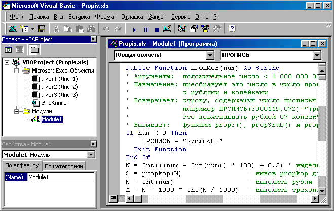
Task: Open Object Browser toolbar icon
Action: [205, 29]
